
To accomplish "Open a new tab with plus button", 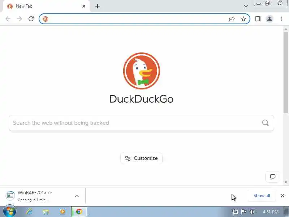I will [98, 6].
